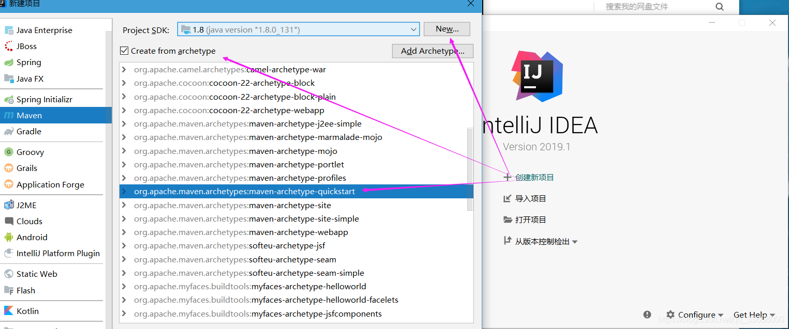Select maven-archetype-portlet archetype
Image resolution: width=789 pixels, height=329 pixels.
pyautogui.click(x=293, y=164)
